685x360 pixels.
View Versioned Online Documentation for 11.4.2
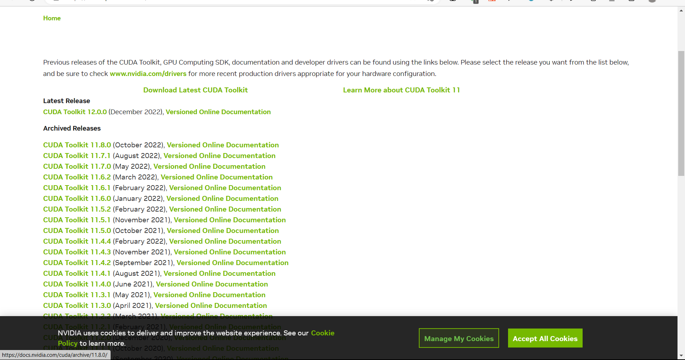(x=233, y=263)
